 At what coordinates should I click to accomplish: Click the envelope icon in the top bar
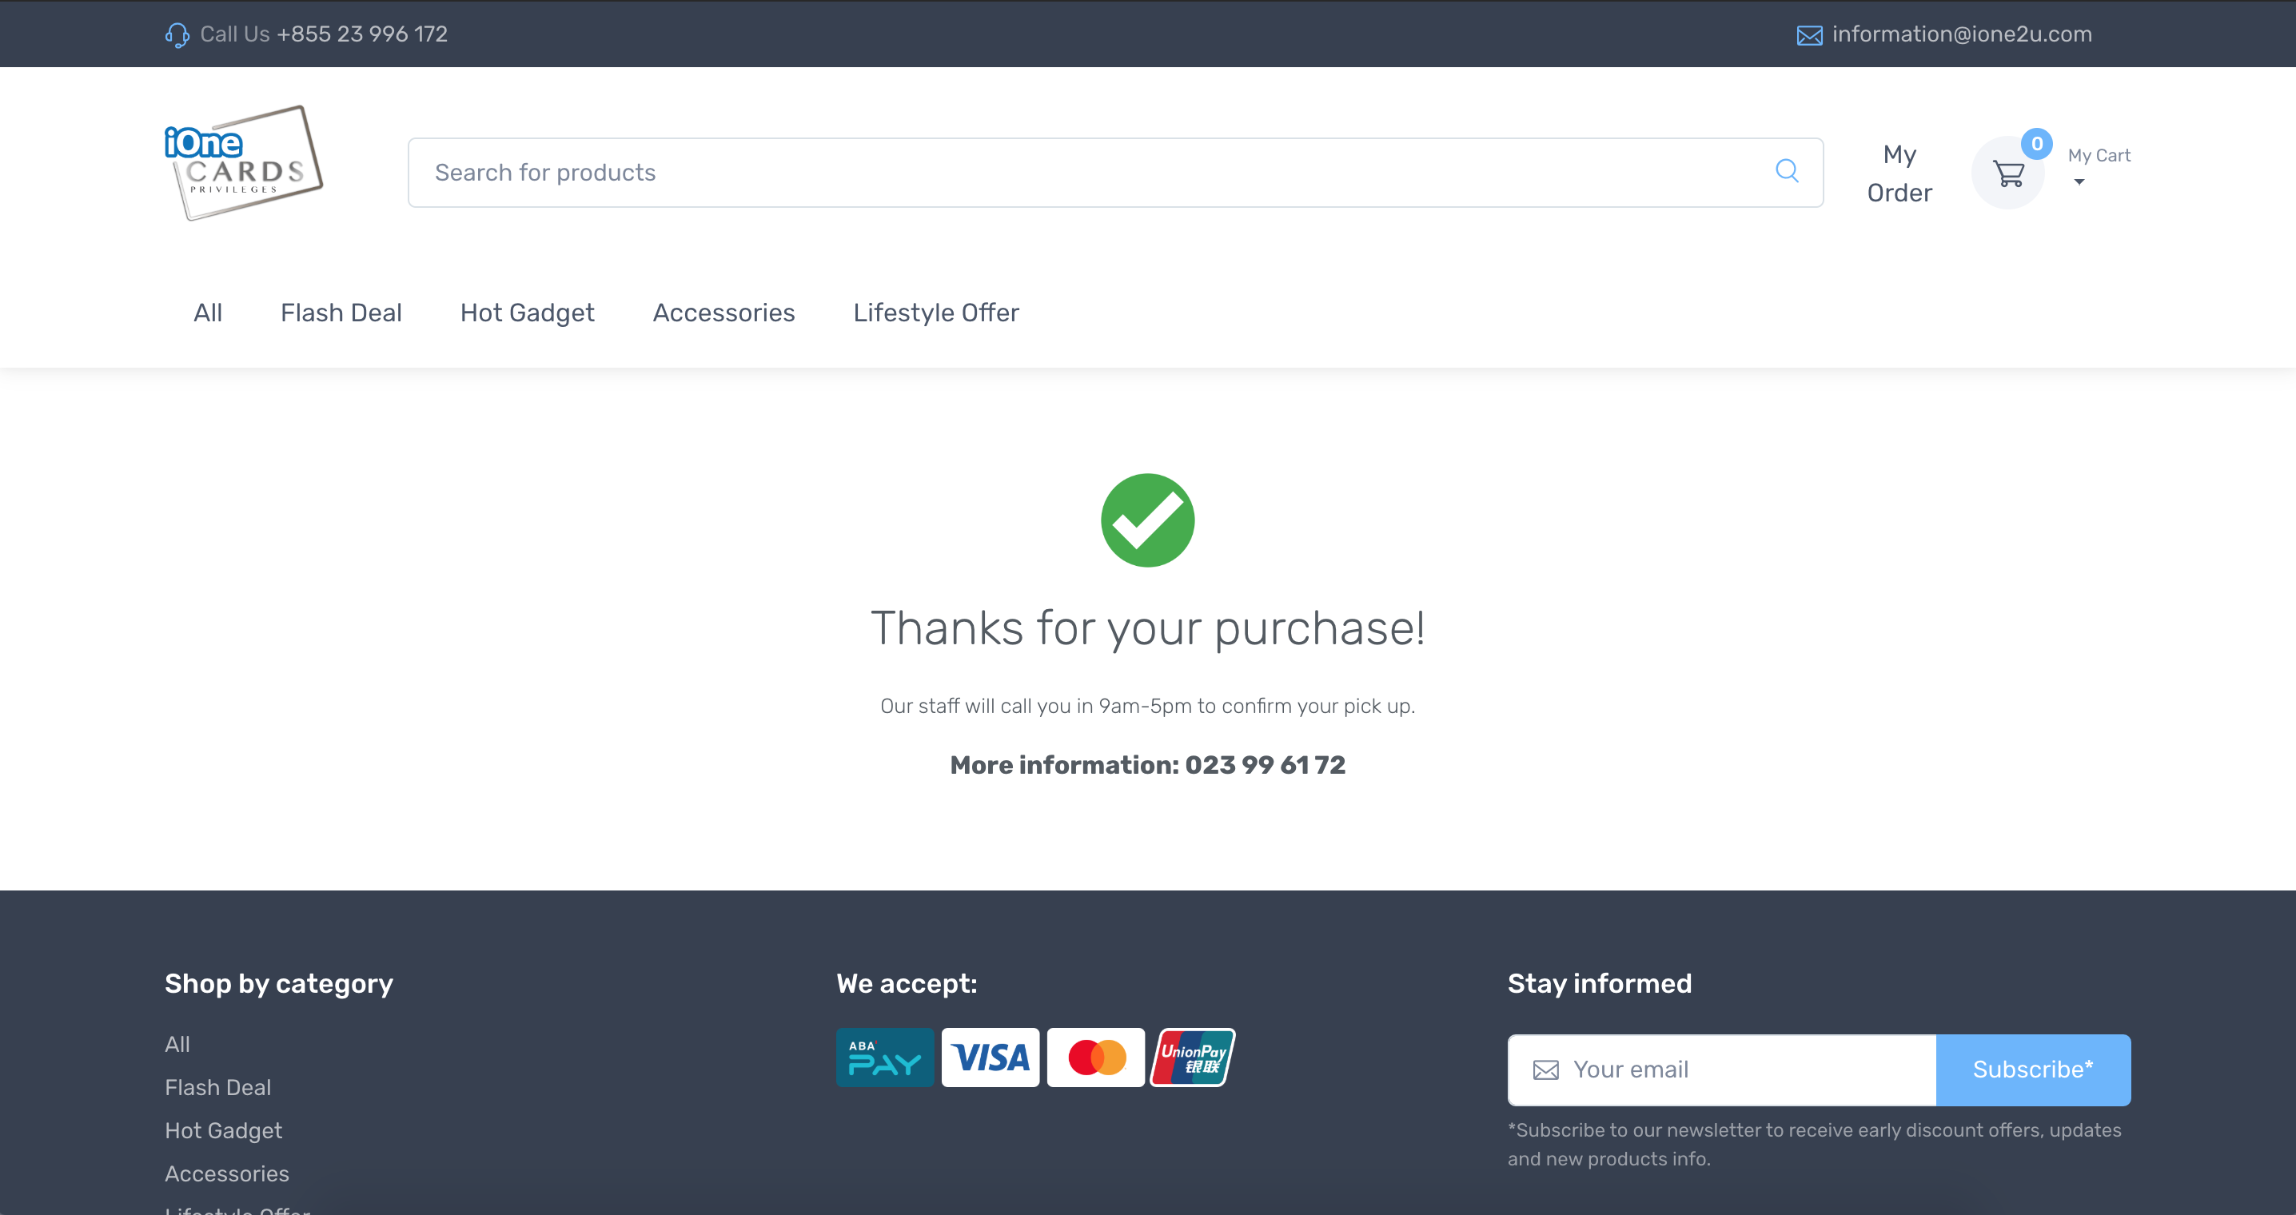[1808, 36]
